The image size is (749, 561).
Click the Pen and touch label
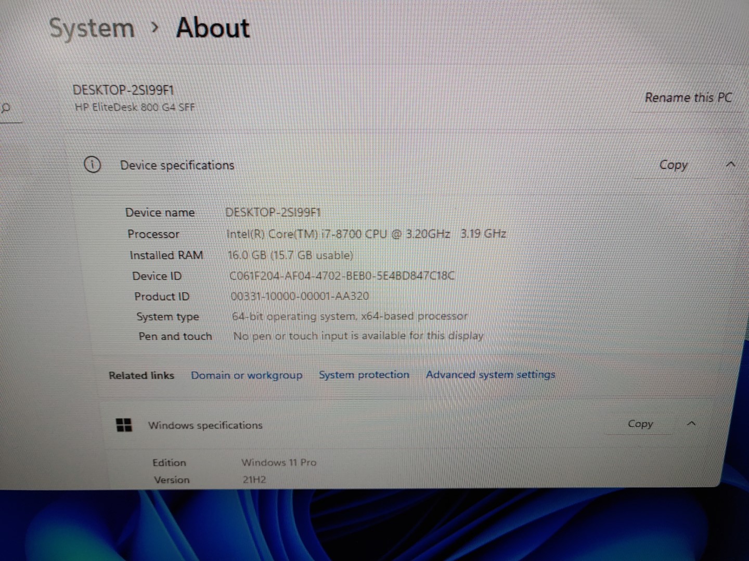tap(175, 336)
